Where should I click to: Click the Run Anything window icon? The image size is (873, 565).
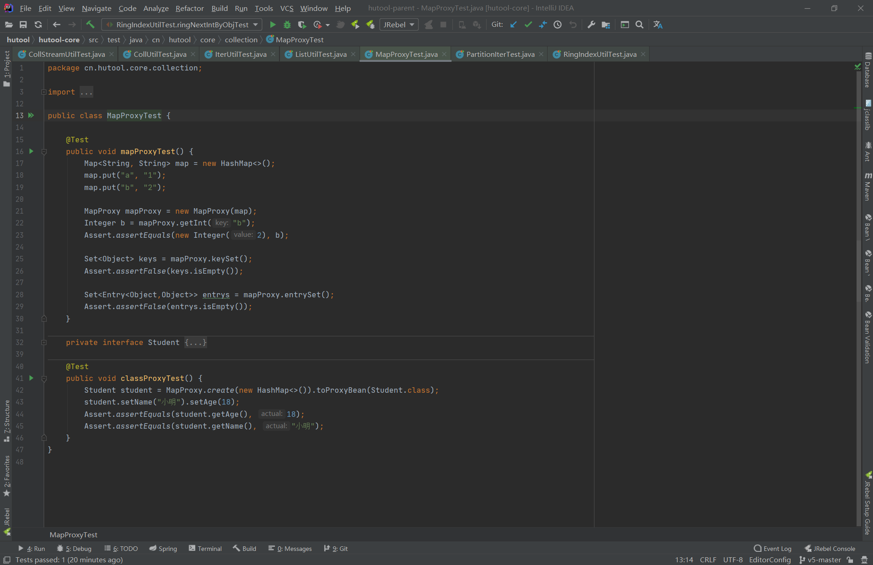(624, 25)
